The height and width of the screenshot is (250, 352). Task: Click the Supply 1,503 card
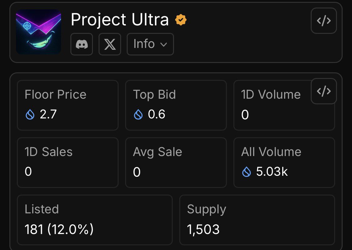pos(257,220)
